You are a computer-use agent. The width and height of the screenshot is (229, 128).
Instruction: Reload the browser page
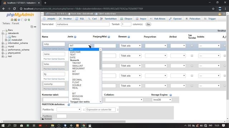pyautogui.click(x=14, y=9)
